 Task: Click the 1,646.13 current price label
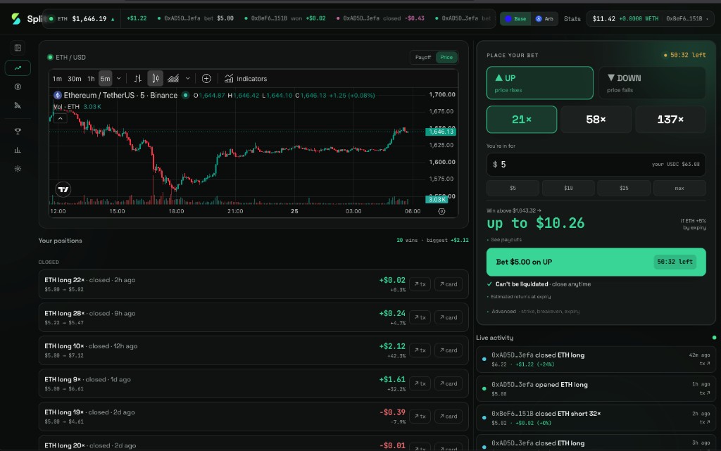coord(441,132)
